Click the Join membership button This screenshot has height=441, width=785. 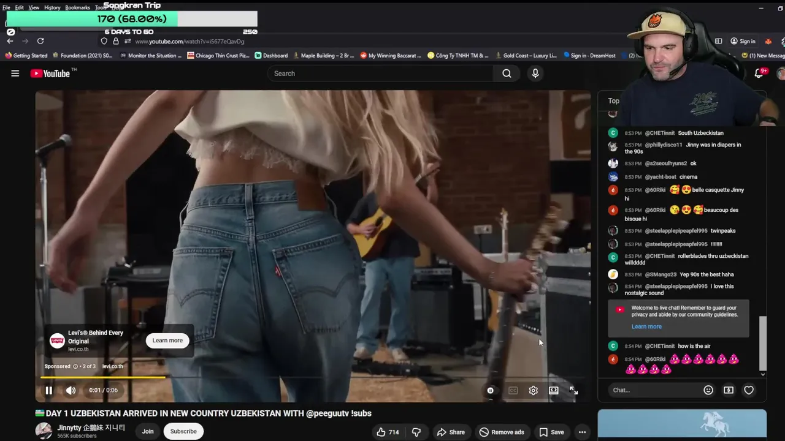point(148,431)
